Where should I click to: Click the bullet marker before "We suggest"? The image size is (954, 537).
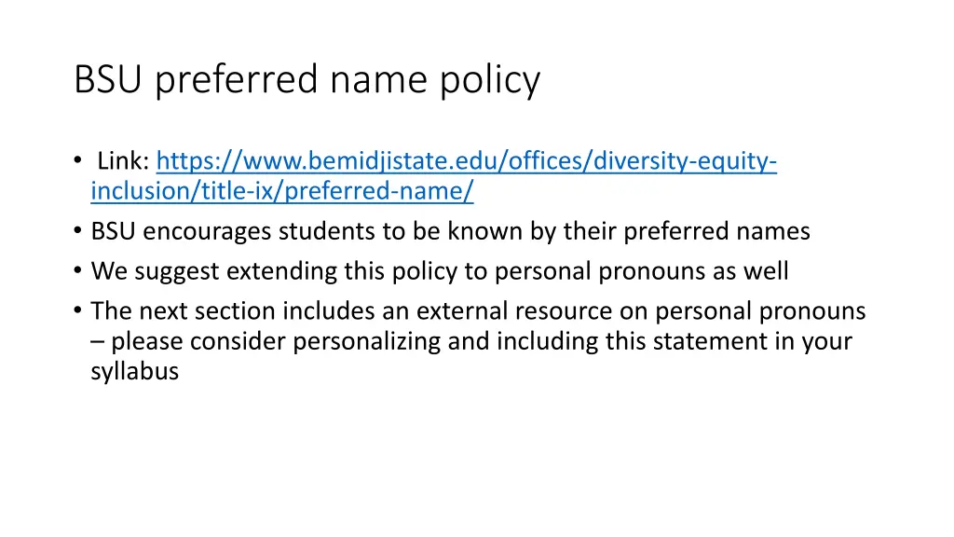point(77,271)
